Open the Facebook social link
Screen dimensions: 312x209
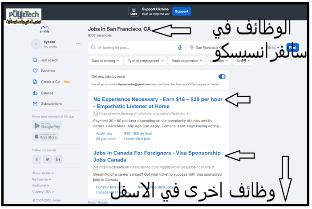[37, 159]
